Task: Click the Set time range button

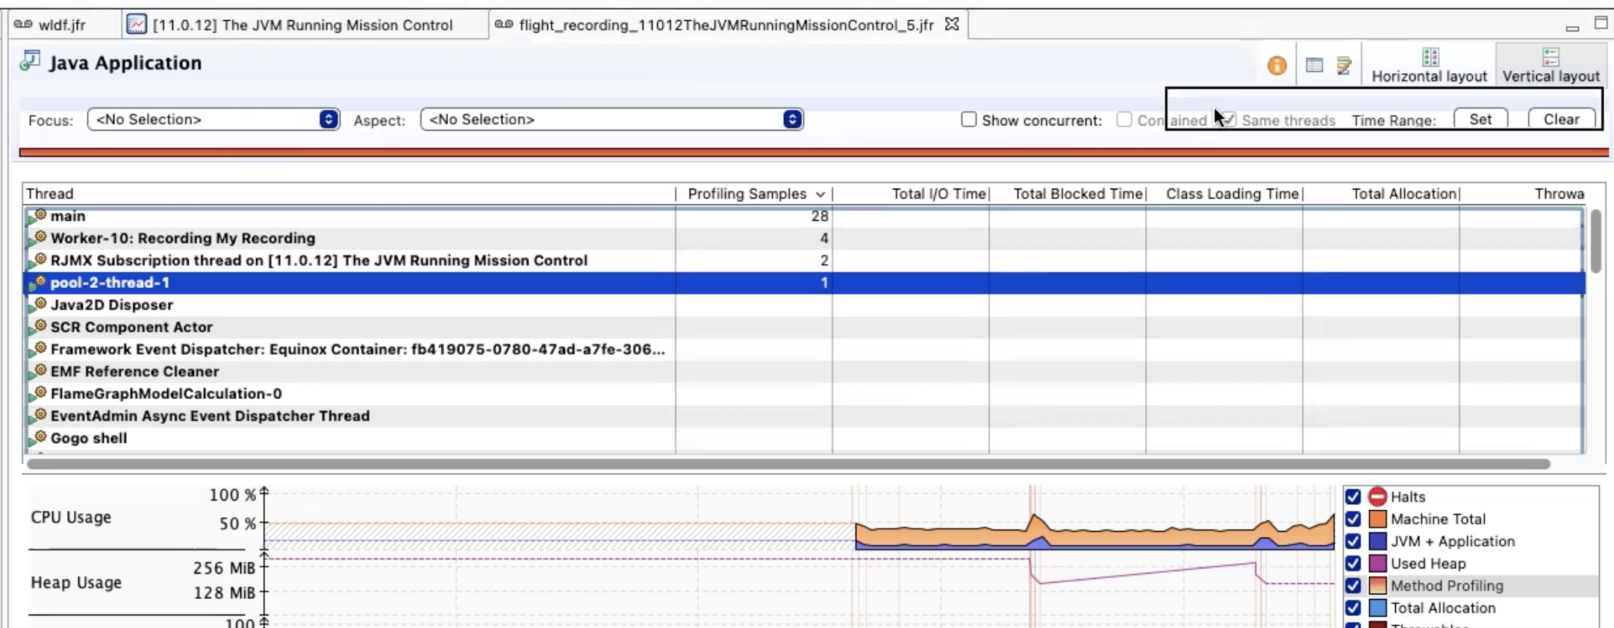Action: (1480, 119)
